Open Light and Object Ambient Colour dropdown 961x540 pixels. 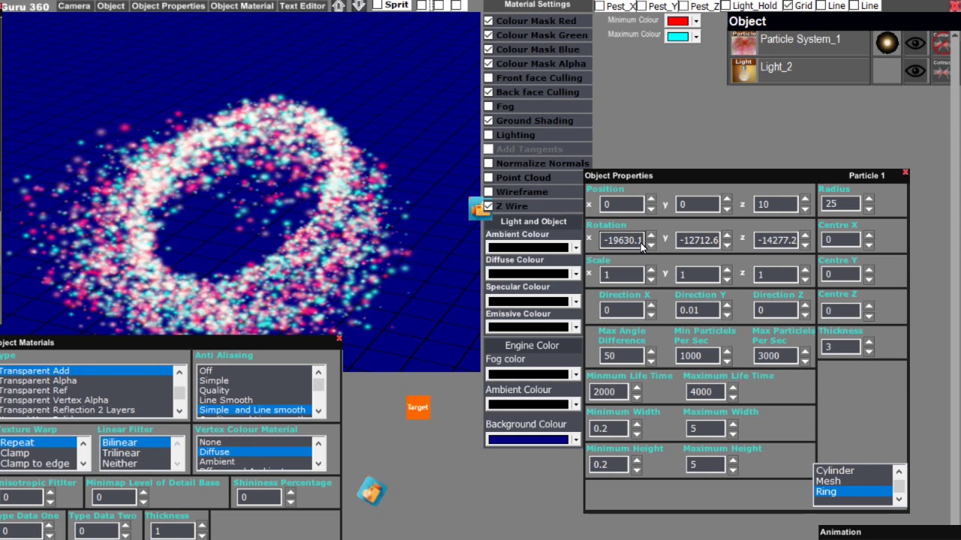tap(576, 247)
